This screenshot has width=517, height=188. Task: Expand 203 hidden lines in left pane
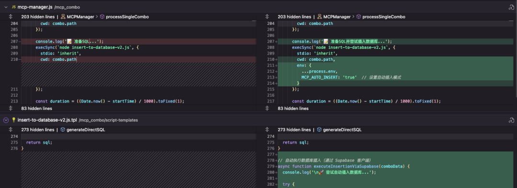(11, 16)
